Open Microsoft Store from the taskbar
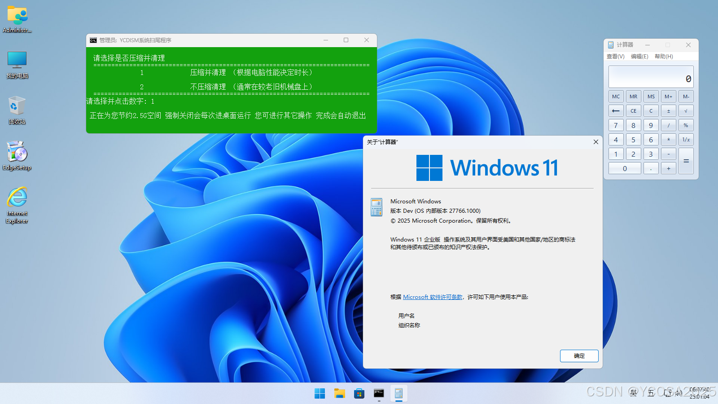 click(x=359, y=394)
